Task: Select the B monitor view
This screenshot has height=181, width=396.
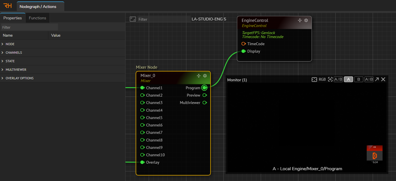Action: 358,80
